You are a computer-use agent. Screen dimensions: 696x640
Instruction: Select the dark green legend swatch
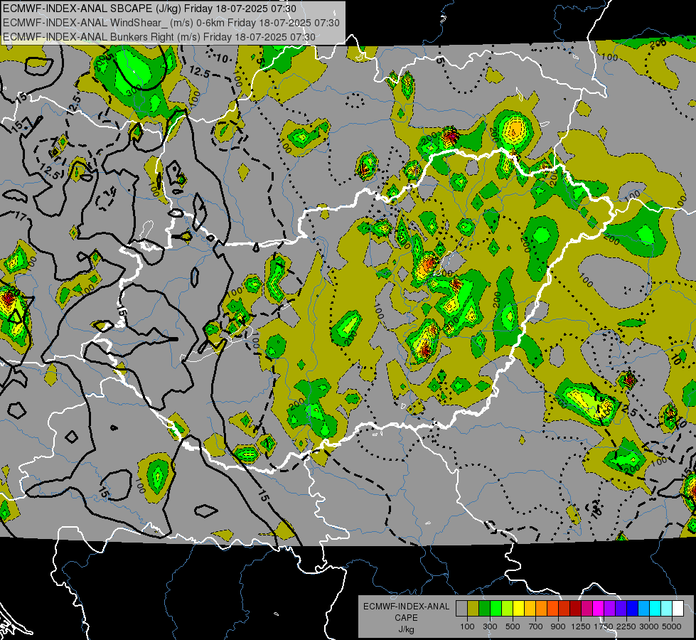point(484,609)
